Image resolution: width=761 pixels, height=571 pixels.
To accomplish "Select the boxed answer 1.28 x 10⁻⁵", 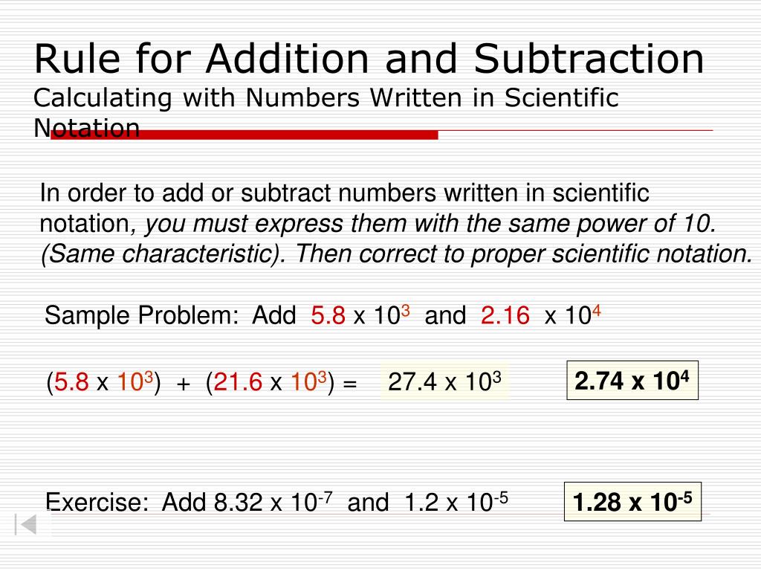I will tap(632, 502).
